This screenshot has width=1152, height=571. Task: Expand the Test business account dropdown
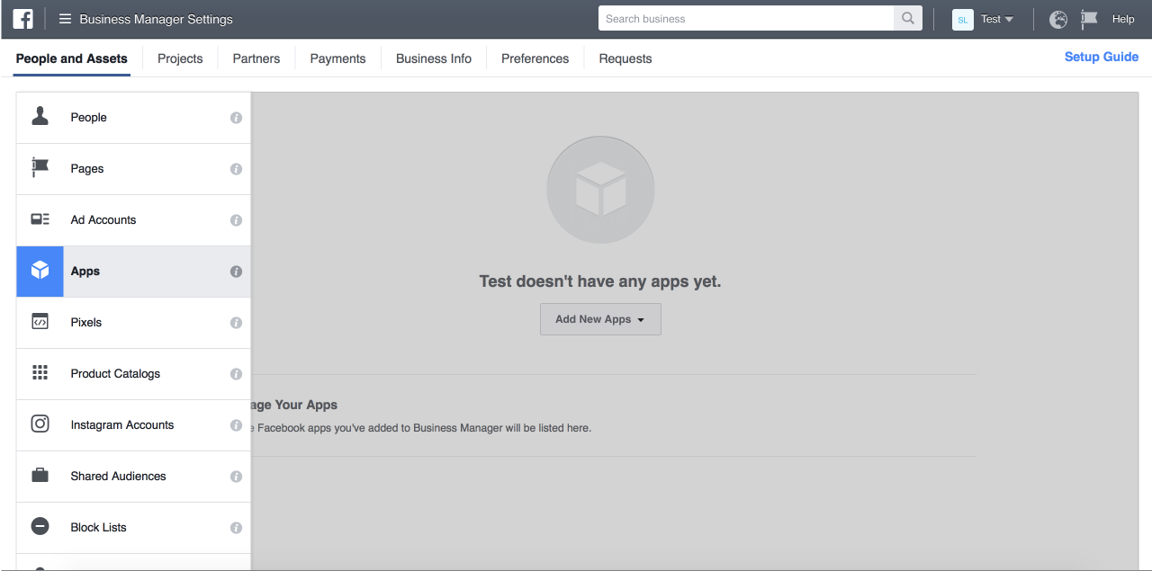pos(996,18)
